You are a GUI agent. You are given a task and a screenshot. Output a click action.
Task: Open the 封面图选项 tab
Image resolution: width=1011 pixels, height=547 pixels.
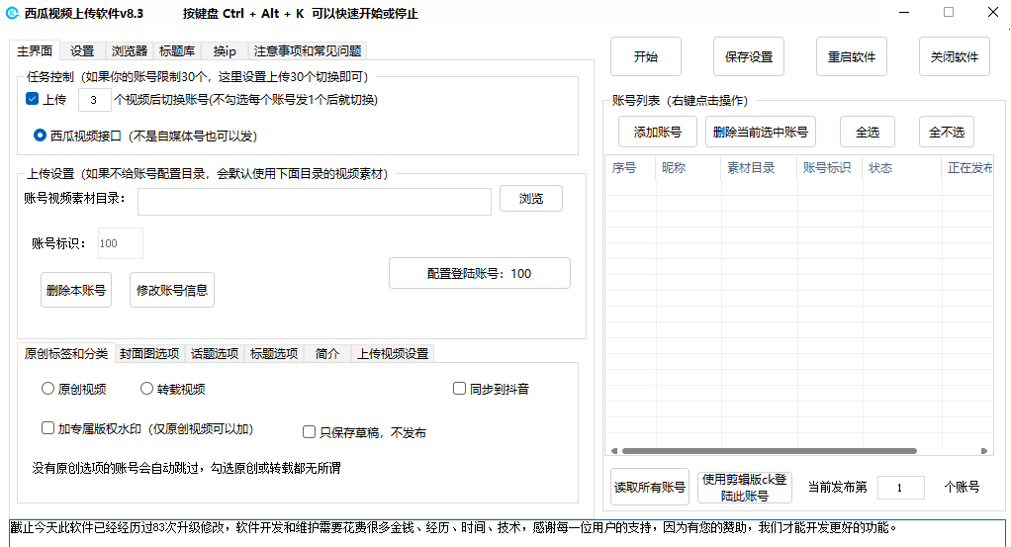point(149,353)
